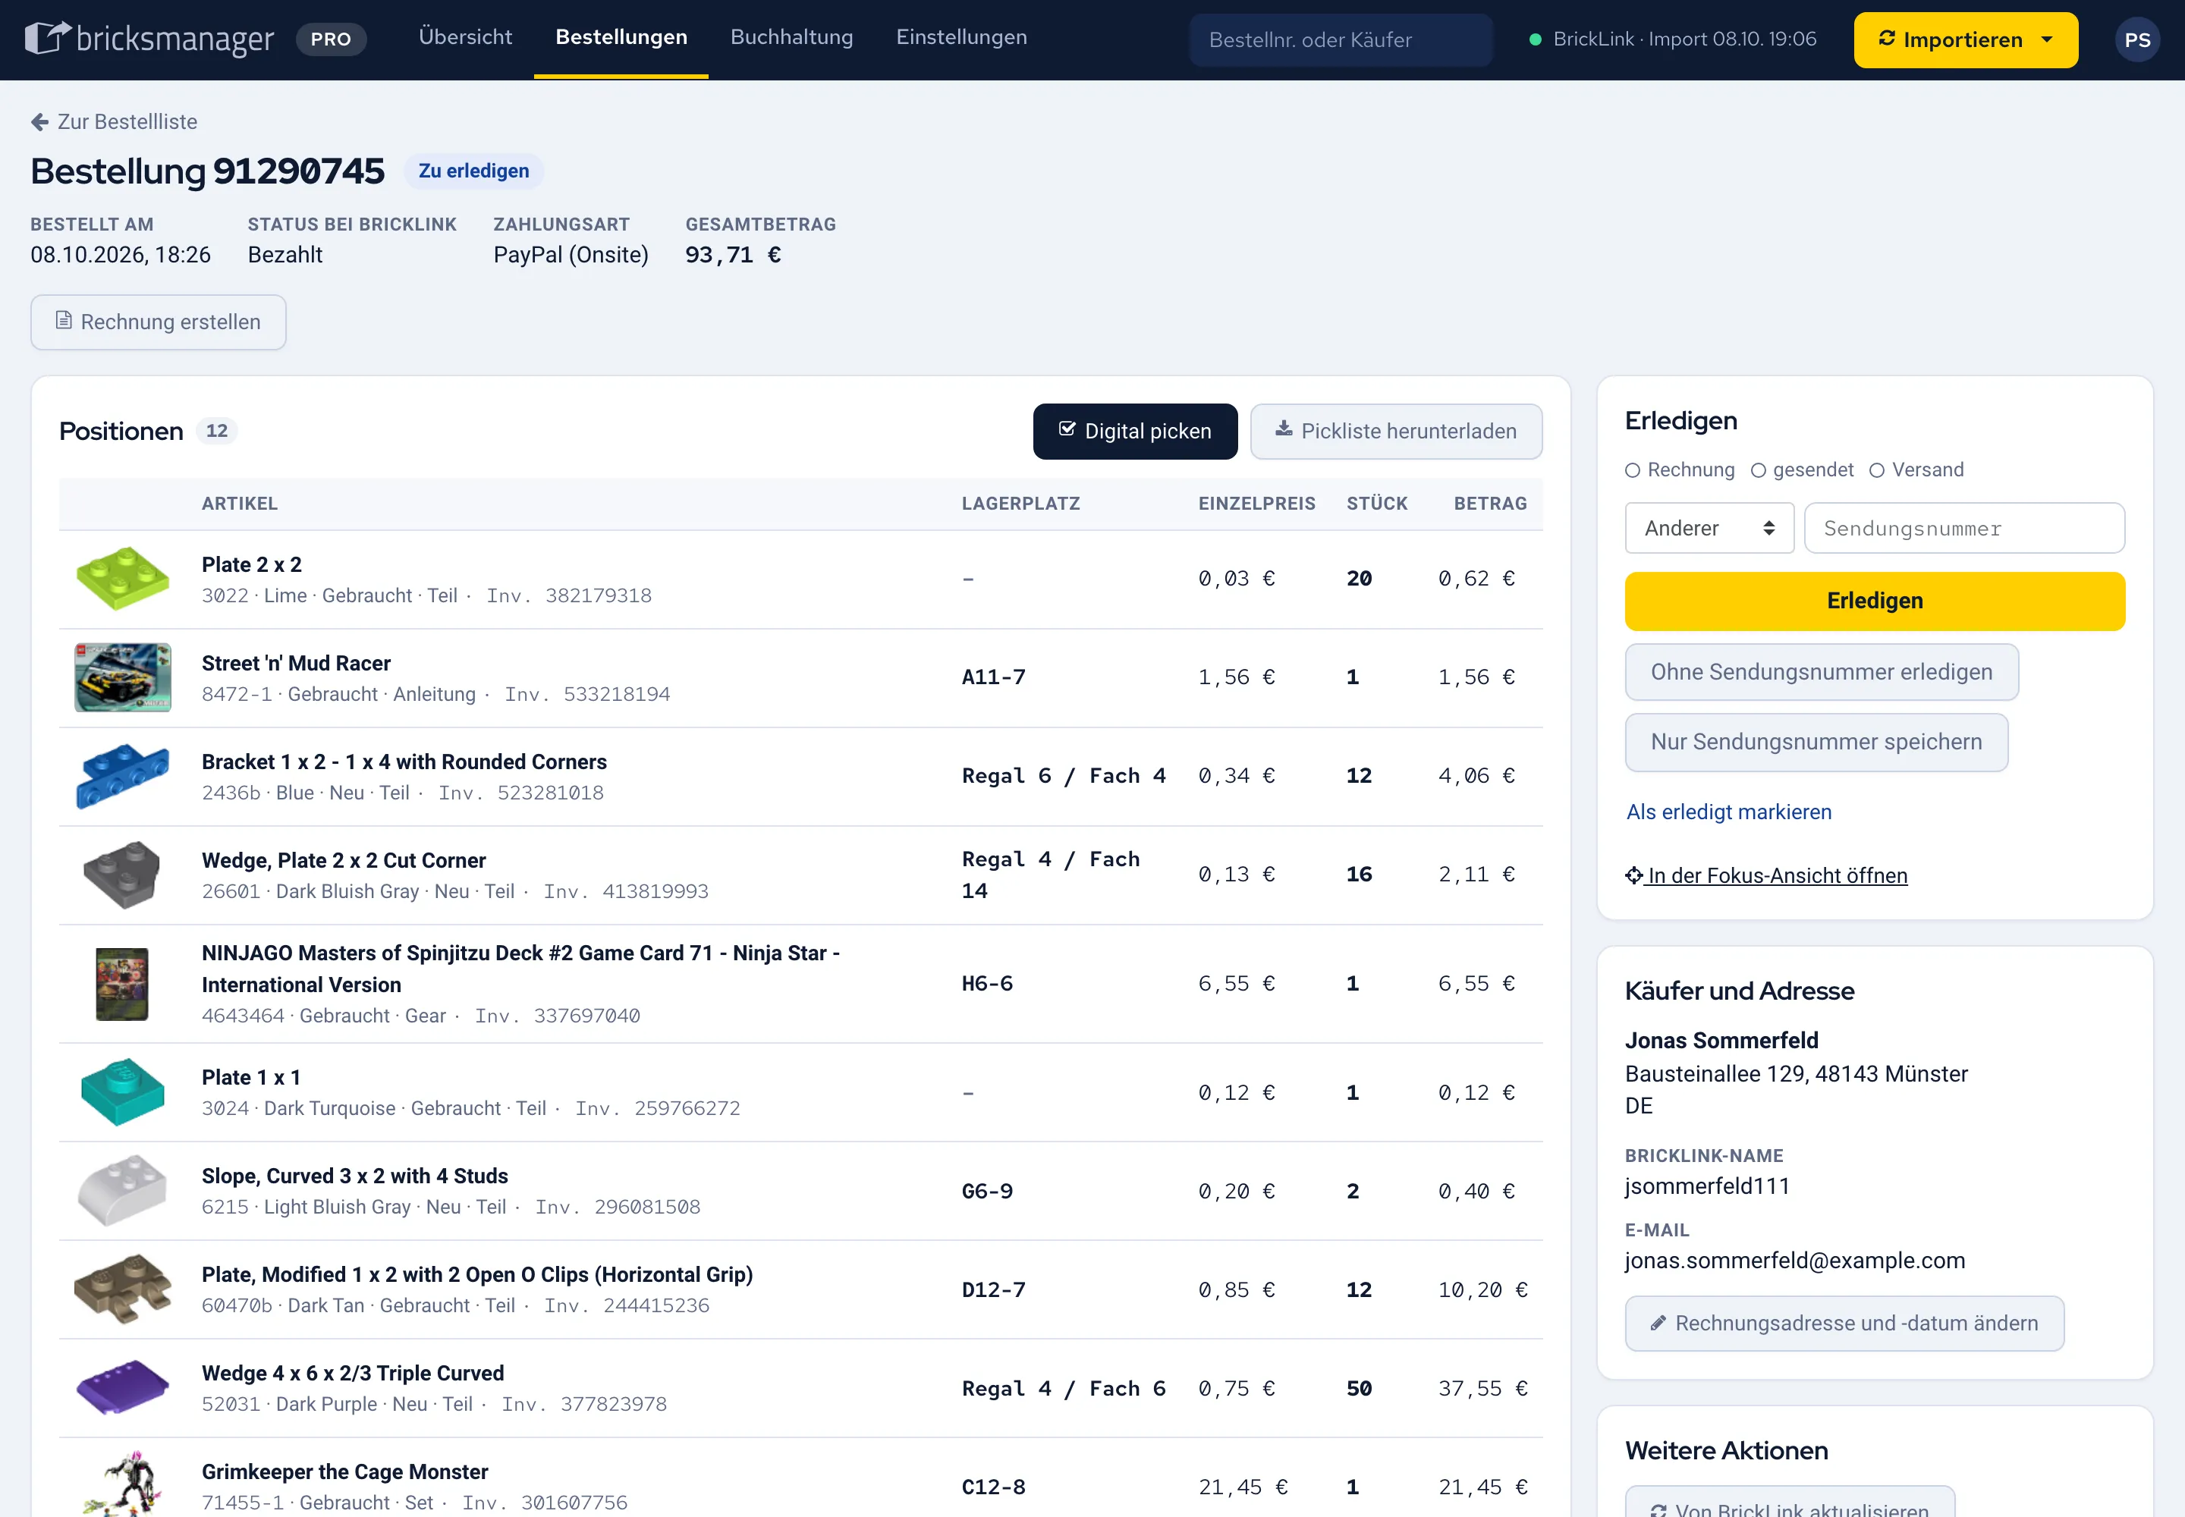This screenshot has width=2185, height=1517.
Task: Click the BrickLink name jsommerfeld111
Action: pyautogui.click(x=1707, y=1187)
